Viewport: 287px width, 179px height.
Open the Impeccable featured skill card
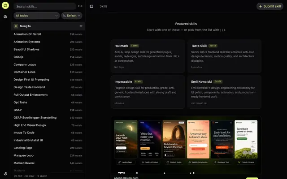click(148, 92)
